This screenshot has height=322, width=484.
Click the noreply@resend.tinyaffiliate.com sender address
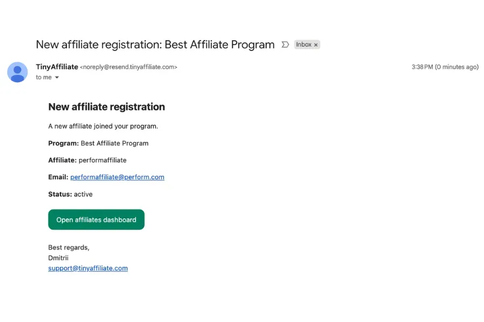(x=129, y=67)
